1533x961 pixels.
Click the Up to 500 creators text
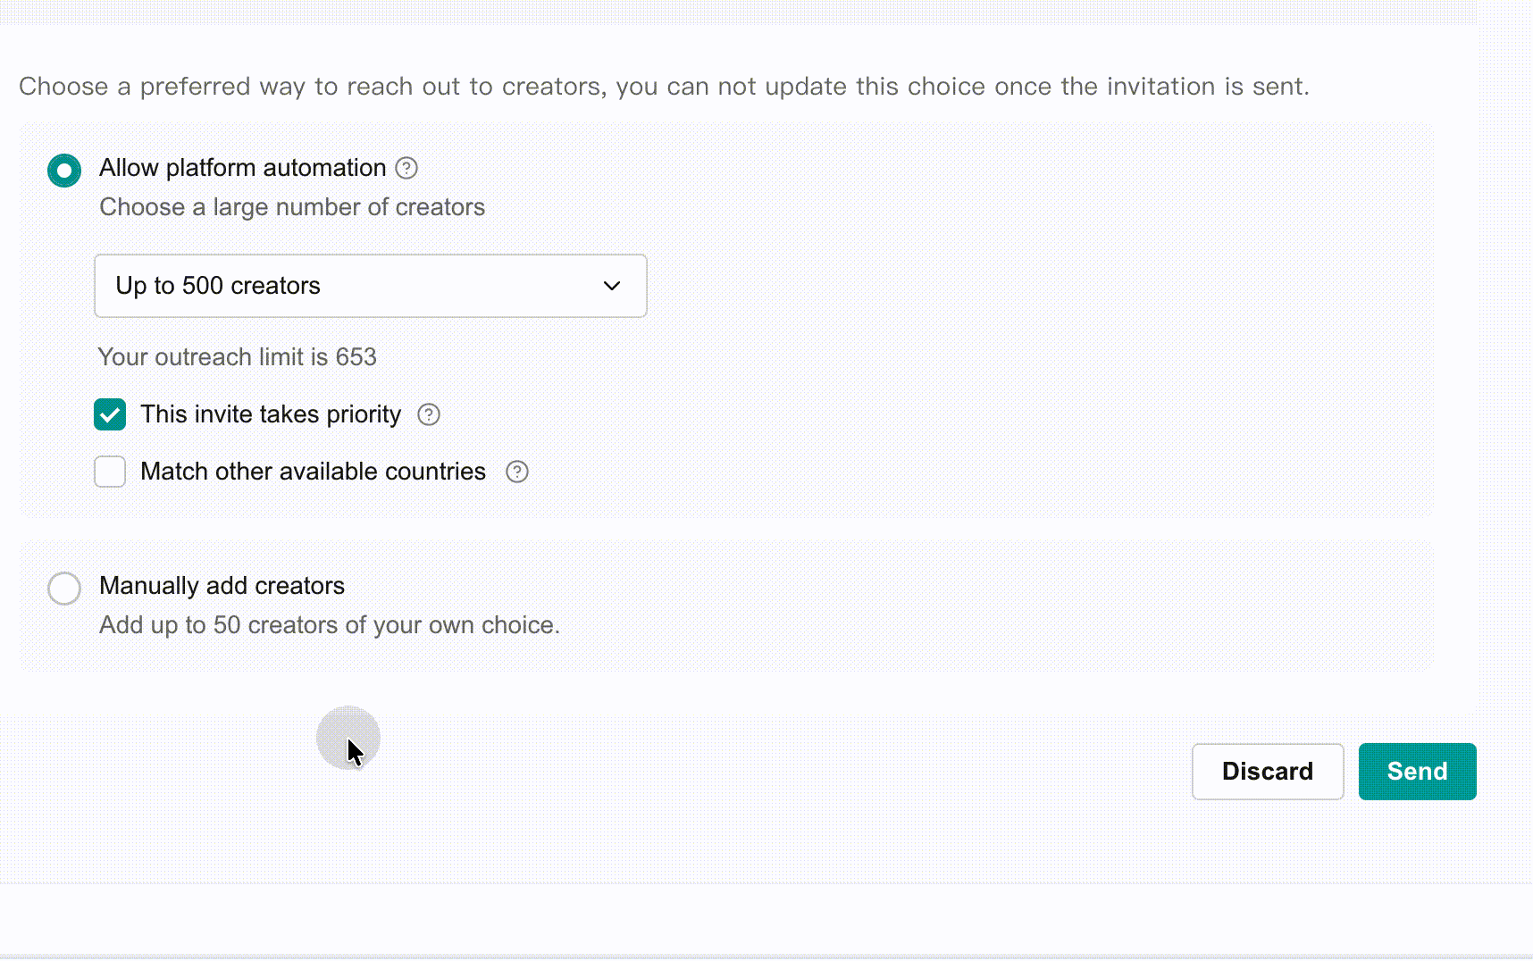[x=218, y=286]
